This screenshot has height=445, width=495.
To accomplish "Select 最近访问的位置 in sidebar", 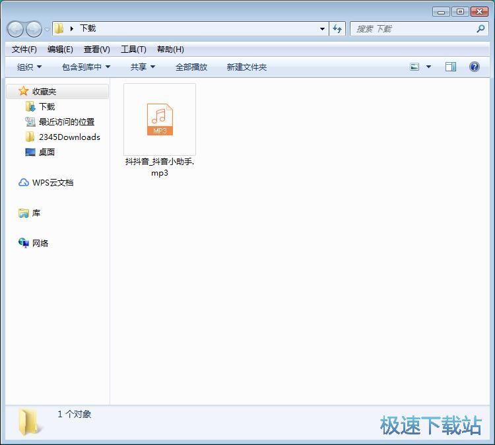I will 67,122.
